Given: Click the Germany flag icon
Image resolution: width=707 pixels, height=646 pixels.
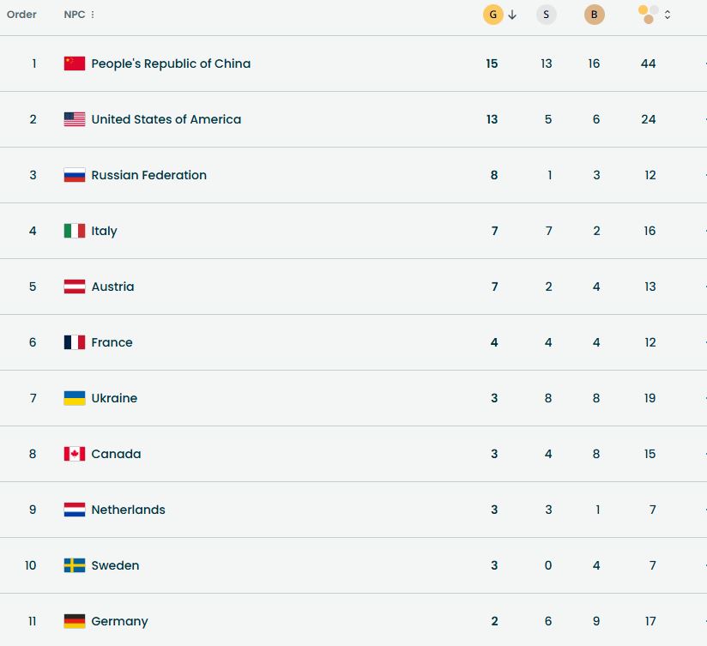Looking at the screenshot, I should pos(75,621).
